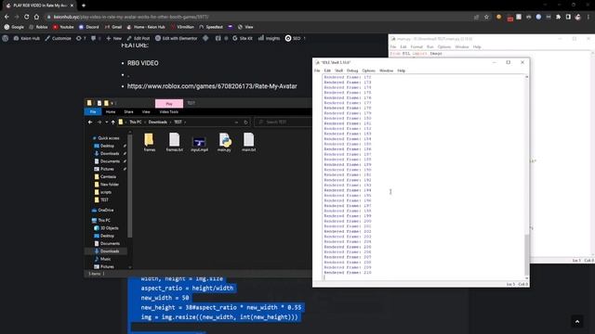Open a new browser tab

click(84, 6)
